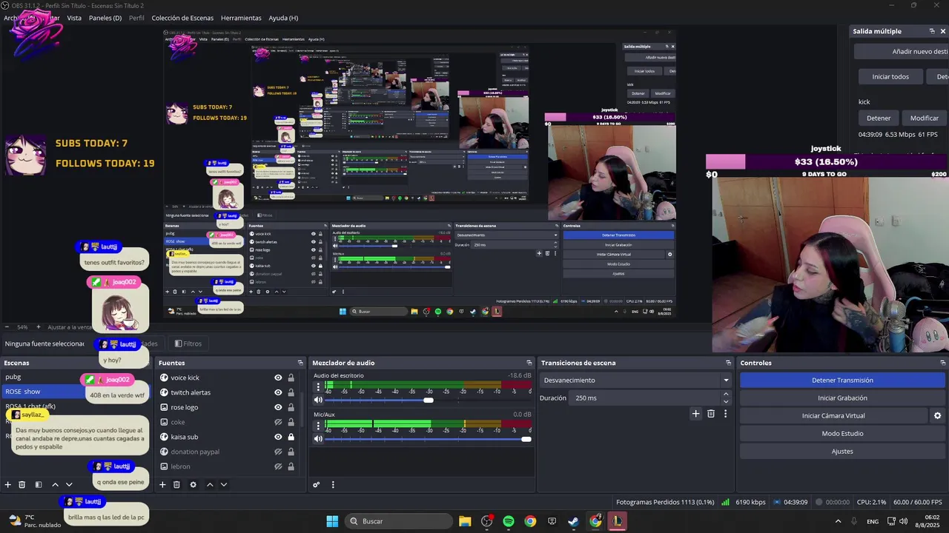Screen dimensions: 949x533
Task: Move the selected source down in Fuentes
Action: coord(224,485)
